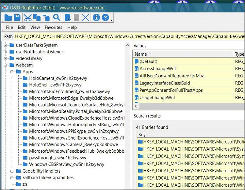Select Microsoft.MicrosoftEdge_8wekyb3d8bbwe key
The height and width of the screenshot is (190, 245).
tap(71, 98)
